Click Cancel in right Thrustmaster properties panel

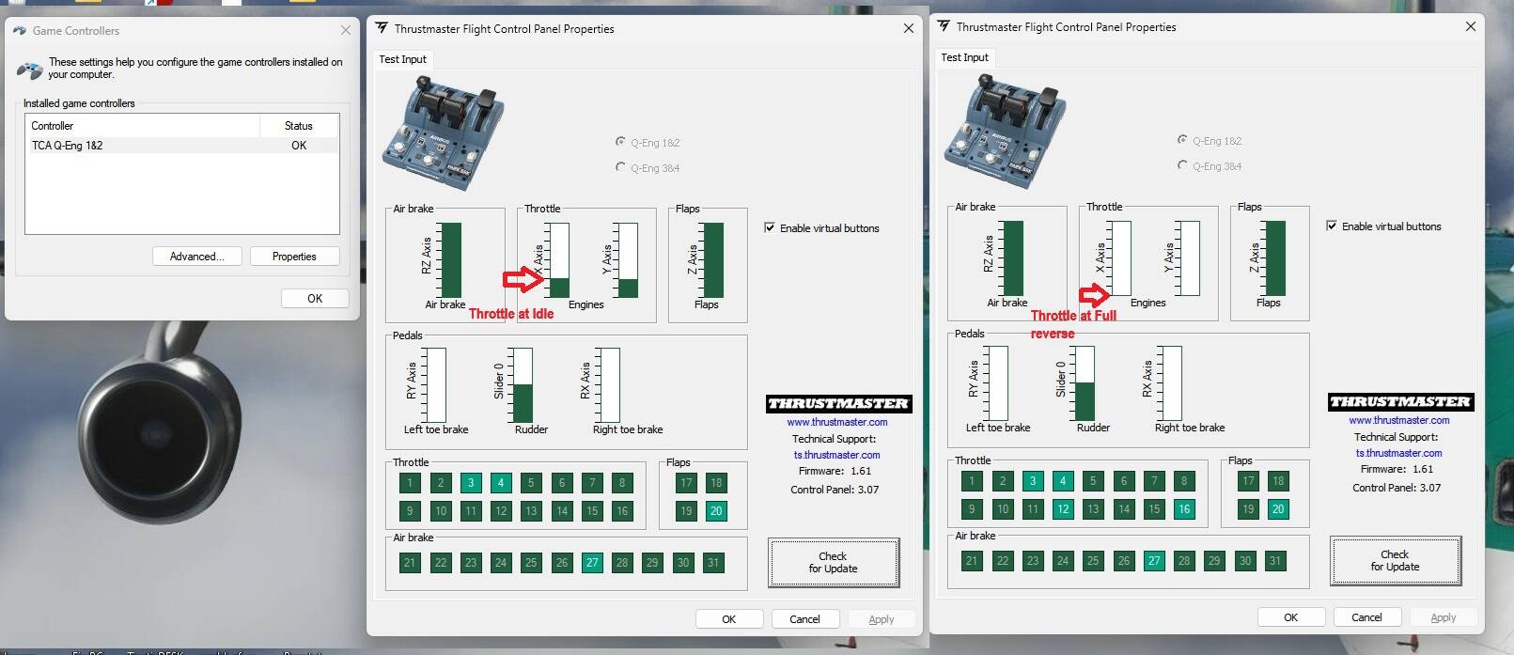(1367, 617)
